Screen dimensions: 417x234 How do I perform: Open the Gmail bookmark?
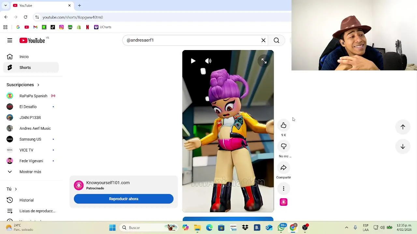(x=35, y=27)
